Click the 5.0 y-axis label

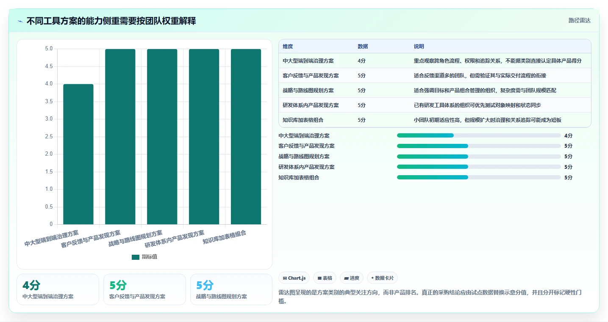tap(49, 49)
